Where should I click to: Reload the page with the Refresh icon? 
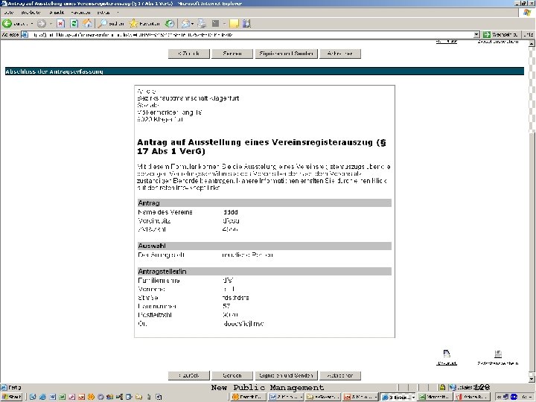click(x=74, y=23)
